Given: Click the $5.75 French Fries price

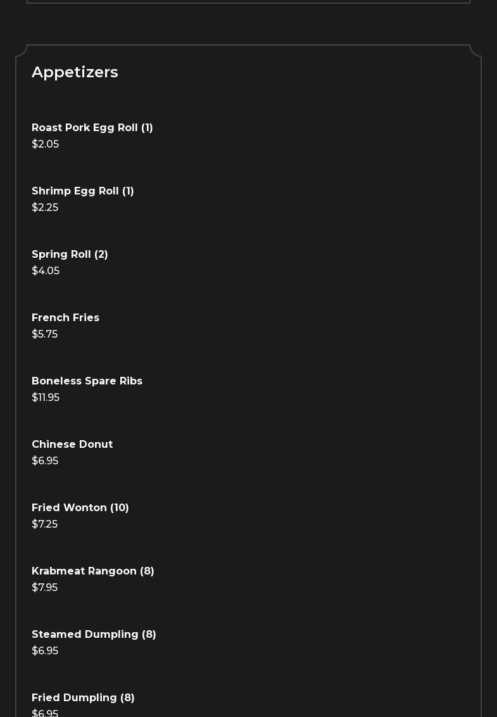Looking at the screenshot, I should [44, 334].
